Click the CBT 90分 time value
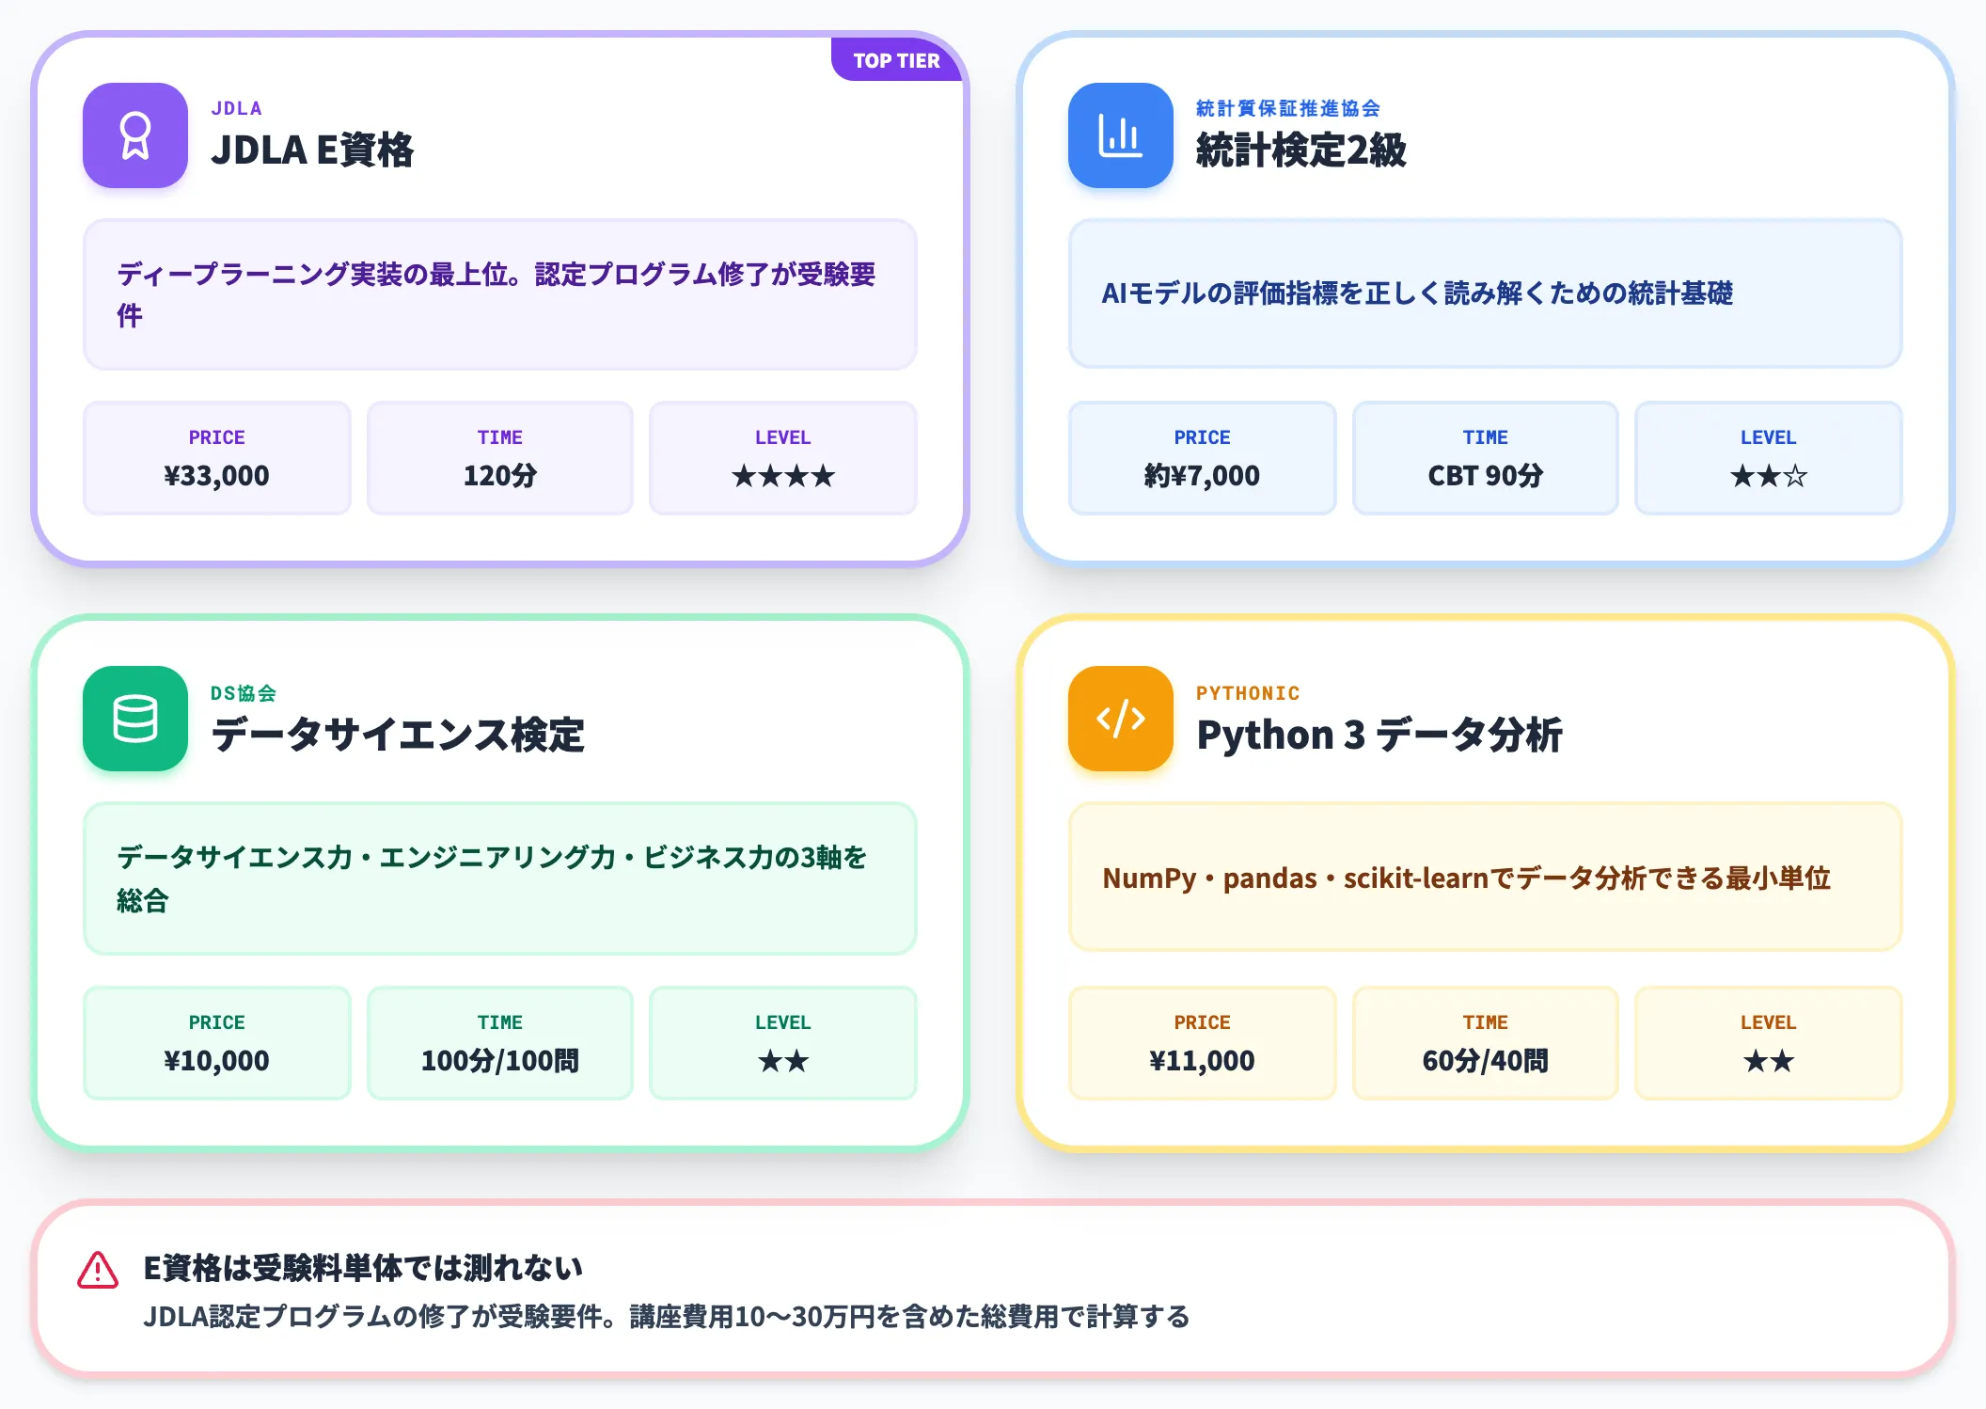The width and height of the screenshot is (1986, 1409). click(x=1485, y=476)
